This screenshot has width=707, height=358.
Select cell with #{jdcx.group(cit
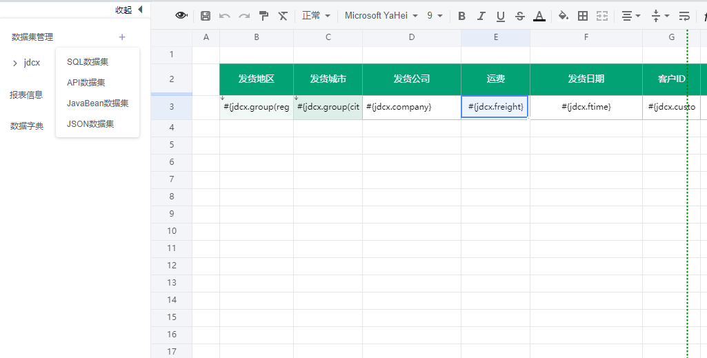328,108
